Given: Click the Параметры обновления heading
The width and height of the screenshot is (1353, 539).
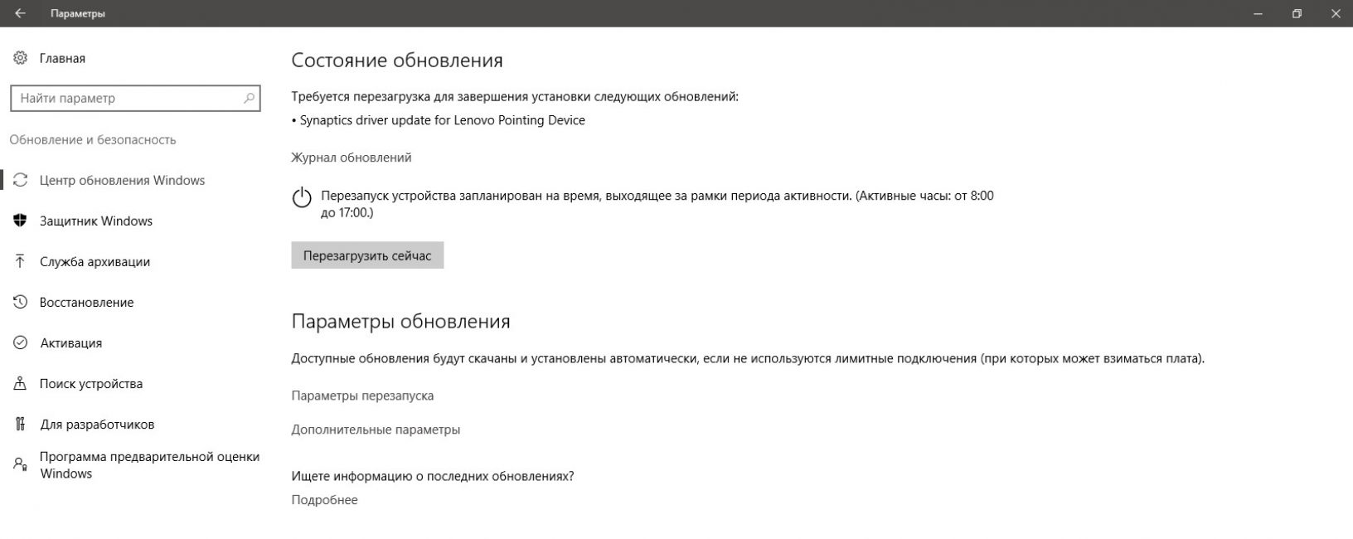Looking at the screenshot, I should point(400,321).
